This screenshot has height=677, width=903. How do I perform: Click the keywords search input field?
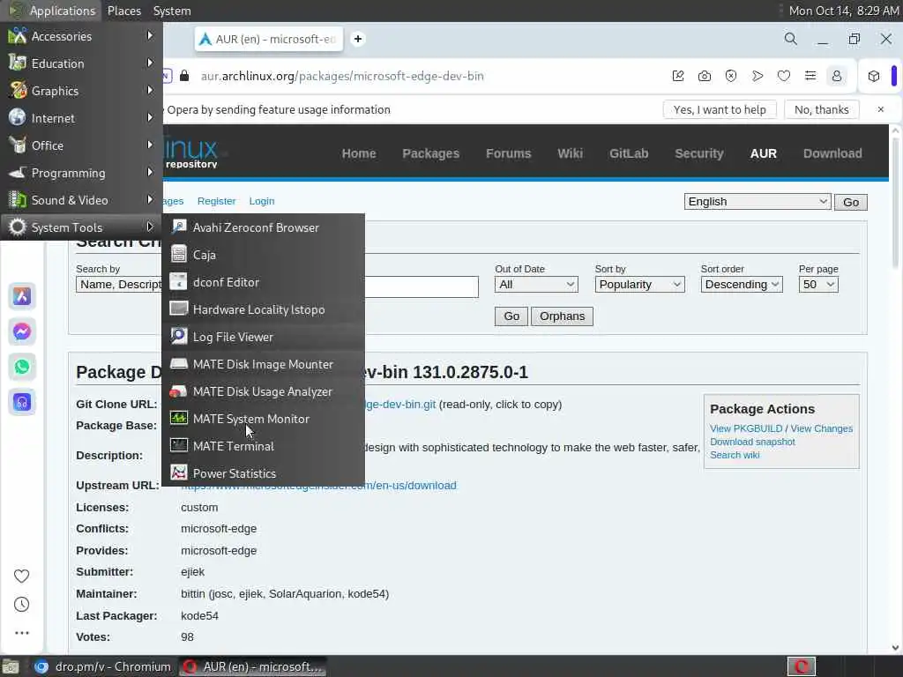click(422, 286)
